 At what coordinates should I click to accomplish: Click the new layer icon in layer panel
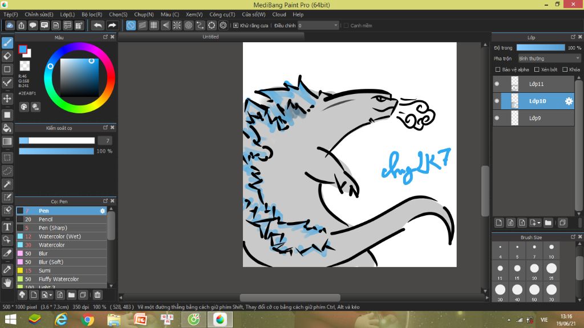499,223
